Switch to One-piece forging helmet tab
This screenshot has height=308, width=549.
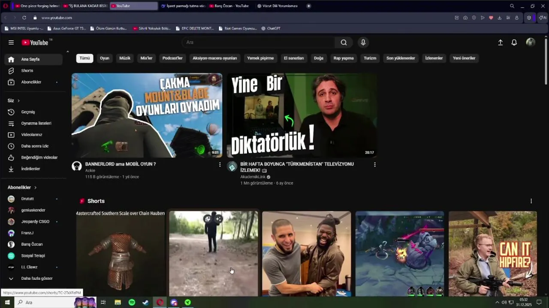37,6
